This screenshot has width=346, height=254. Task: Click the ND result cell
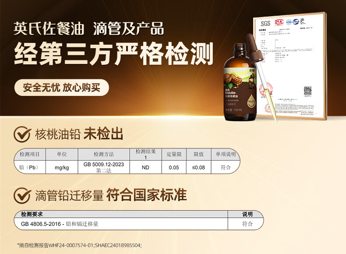coord(146,167)
